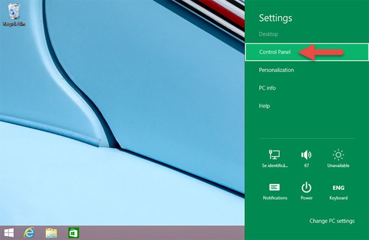The image size is (369, 240).
Task: Click the Unavailable brightness icon
Action: (338, 155)
